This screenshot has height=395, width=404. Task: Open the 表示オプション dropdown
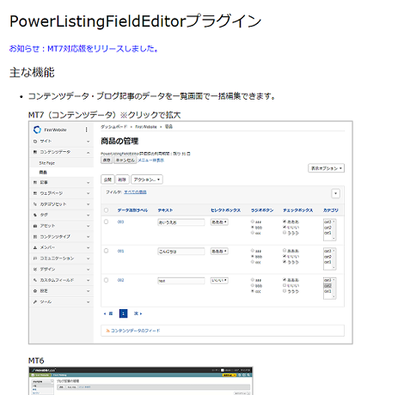(x=327, y=168)
